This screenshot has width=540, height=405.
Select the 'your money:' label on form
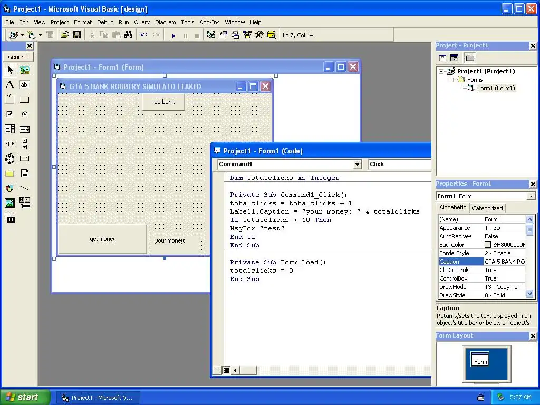coord(170,240)
